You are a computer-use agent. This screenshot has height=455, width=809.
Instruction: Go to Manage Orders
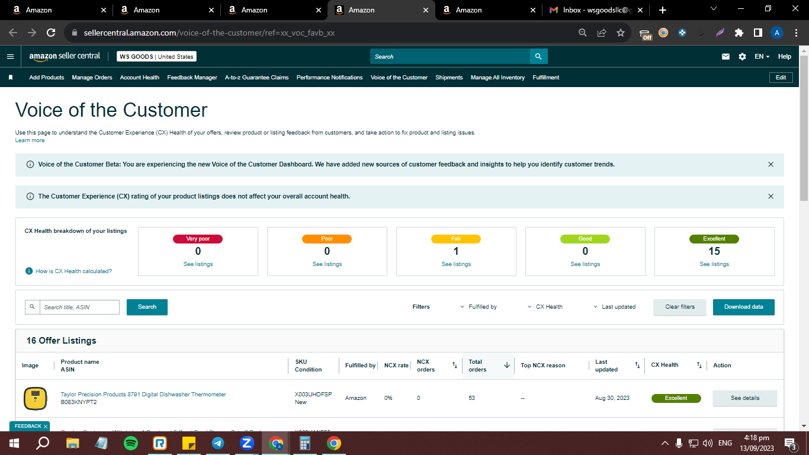click(x=92, y=78)
